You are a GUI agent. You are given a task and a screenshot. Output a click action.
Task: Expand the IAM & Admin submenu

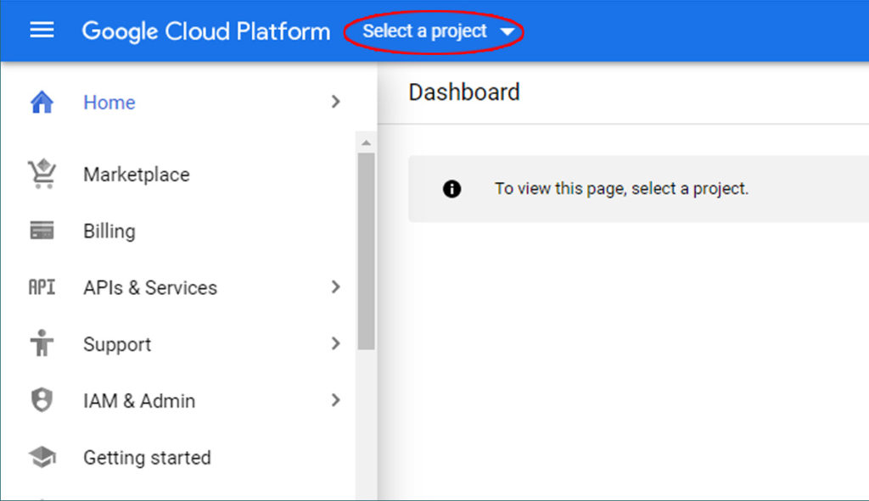click(336, 400)
